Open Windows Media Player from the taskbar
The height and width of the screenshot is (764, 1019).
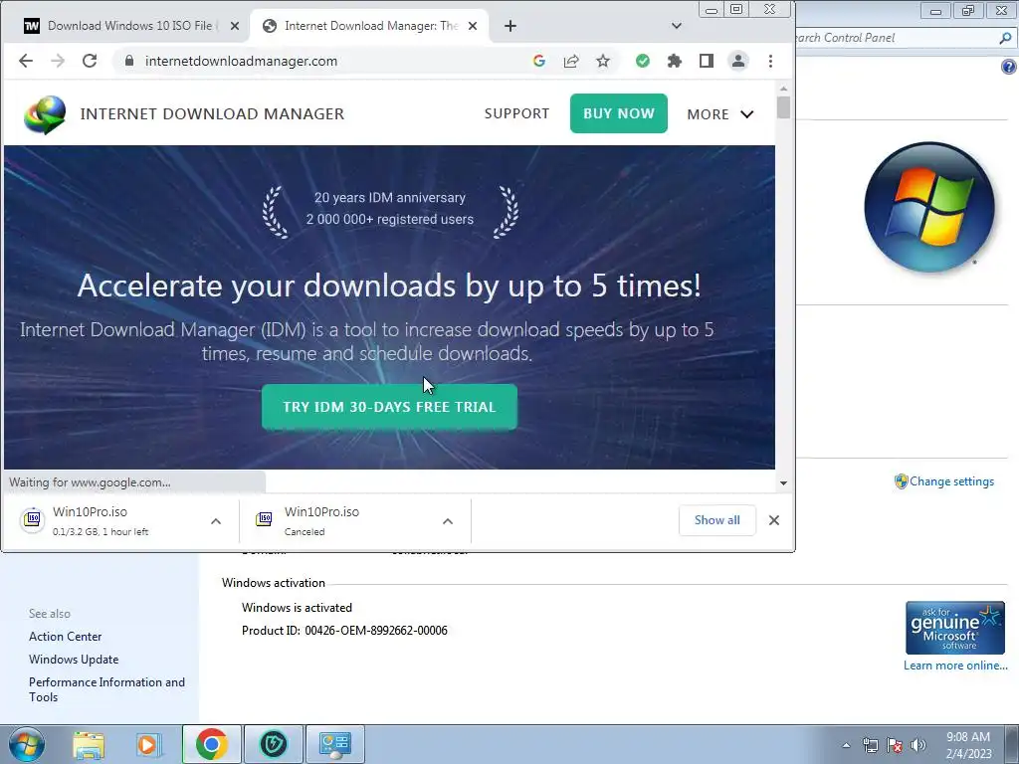[148, 745]
